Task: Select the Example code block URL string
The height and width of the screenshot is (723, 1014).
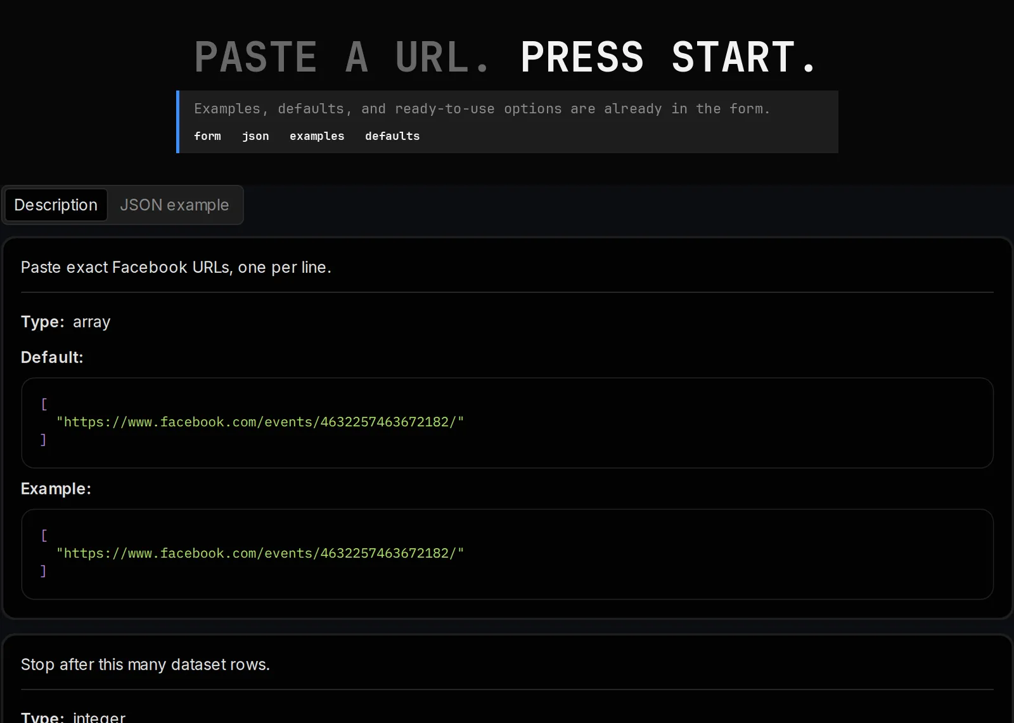Action: tap(260, 553)
